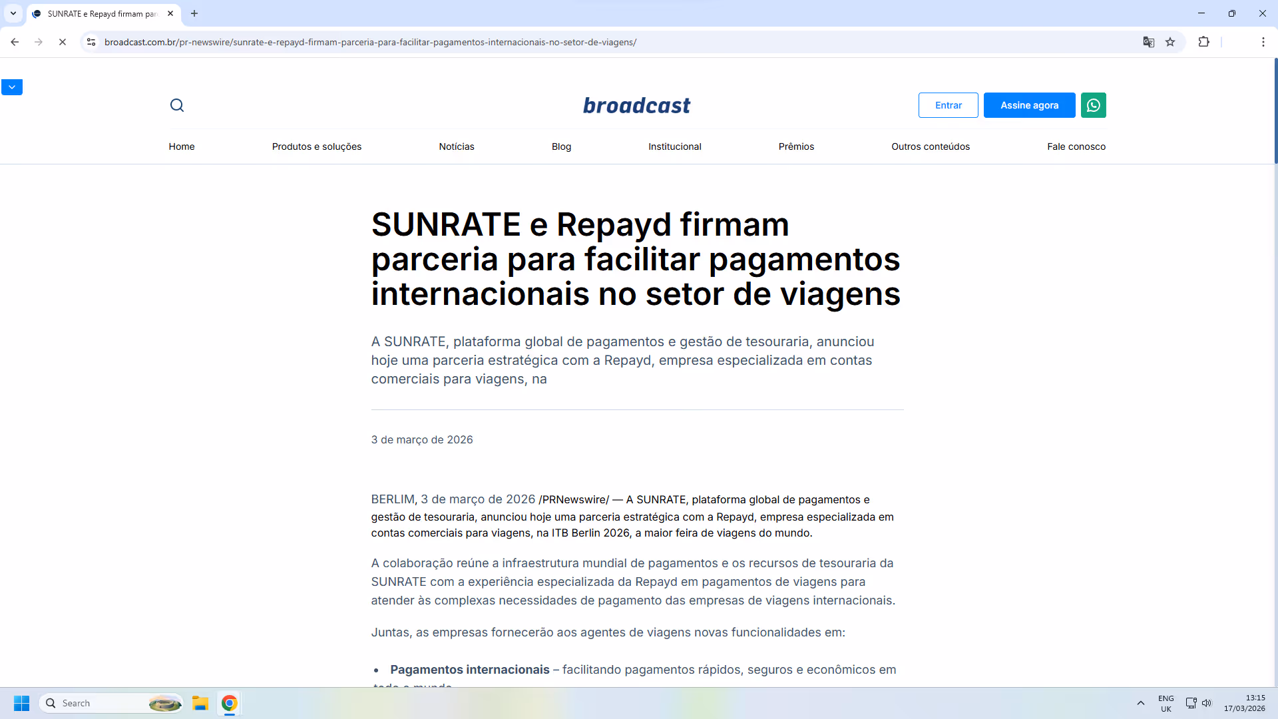Click the bold Pagamentos internacionais bullet text
Viewport: 1278px width, 719px height.
coord(470,670)
